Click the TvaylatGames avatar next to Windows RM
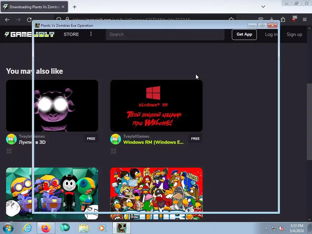312x234 pixels. point(115,139)
